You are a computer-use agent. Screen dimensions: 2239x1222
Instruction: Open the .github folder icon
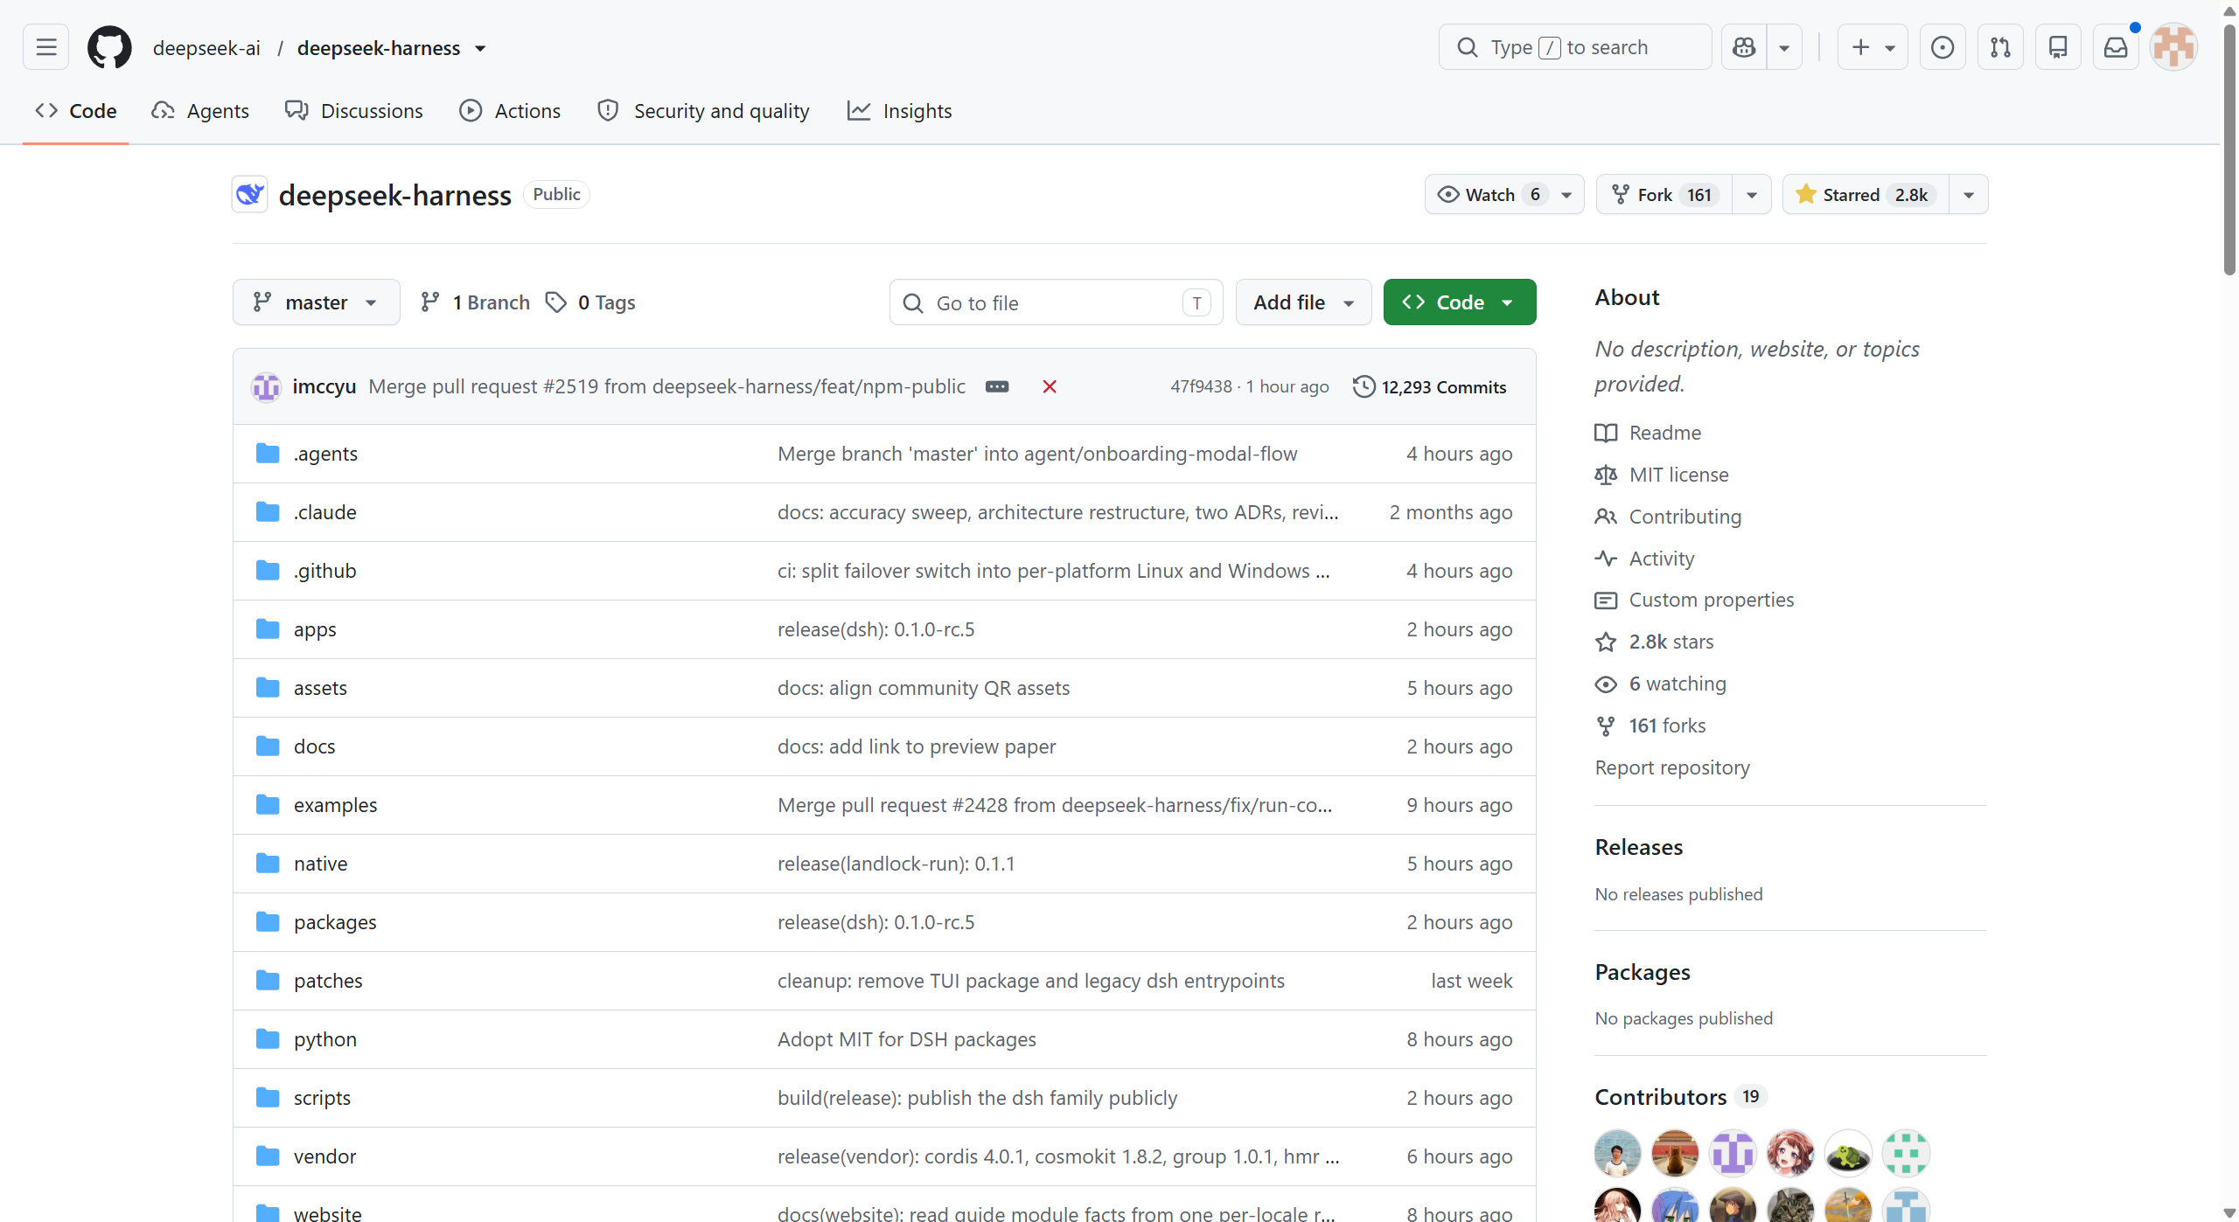[x=268, y=571]
